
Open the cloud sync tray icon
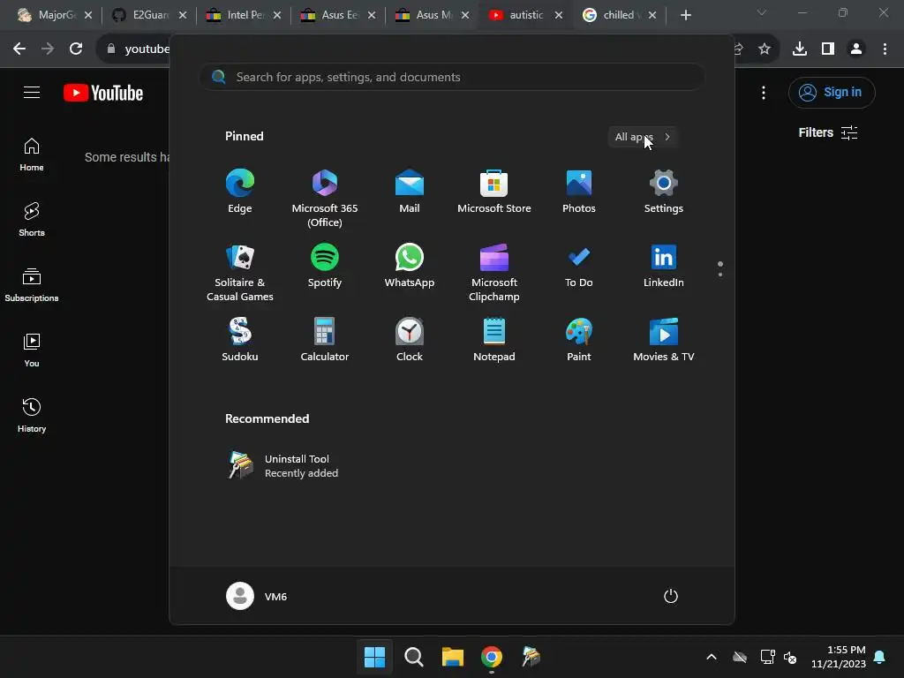740,657
